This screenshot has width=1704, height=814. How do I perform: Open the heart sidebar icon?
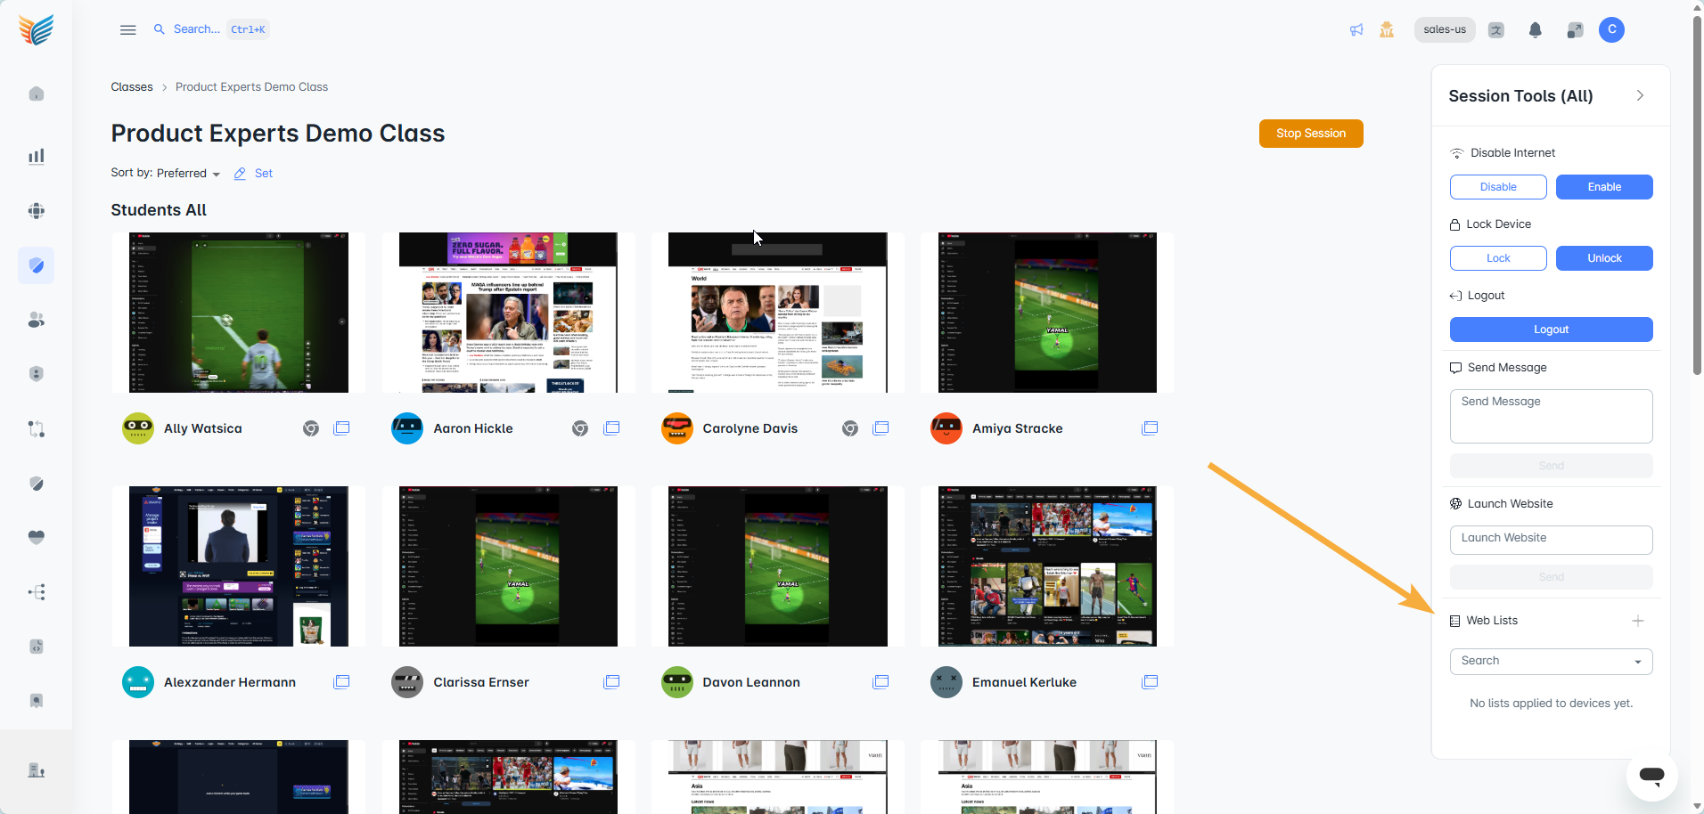point(37,537)
